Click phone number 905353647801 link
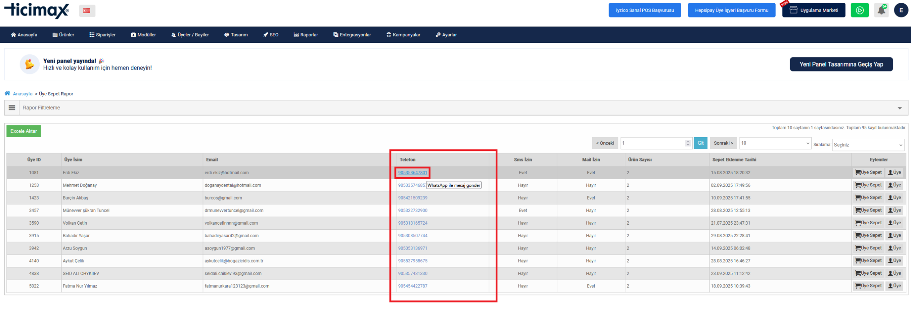 click(412, 173)
